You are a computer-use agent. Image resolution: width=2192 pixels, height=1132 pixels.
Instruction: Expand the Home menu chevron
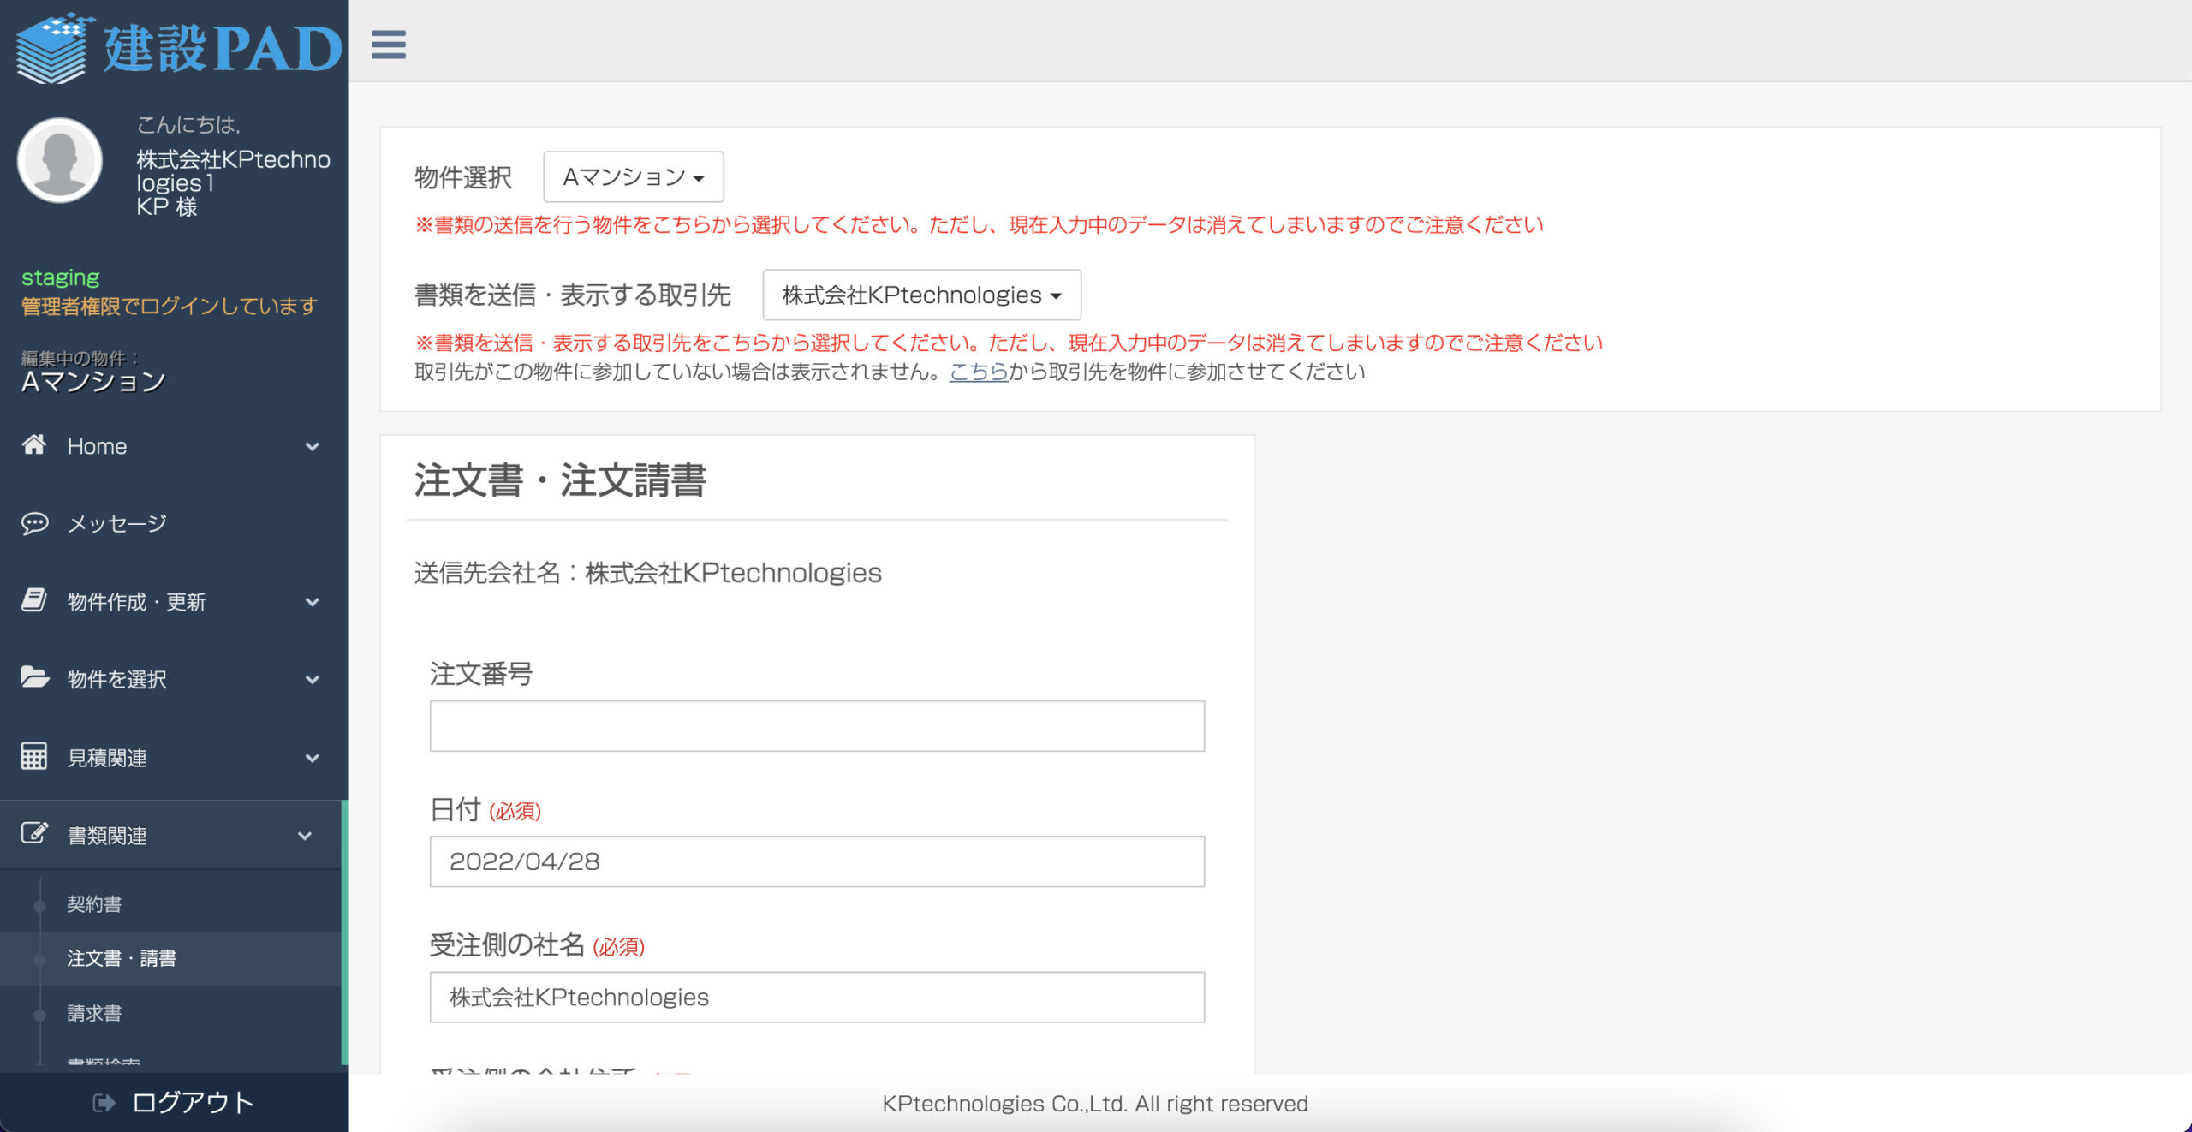(313, 447)
